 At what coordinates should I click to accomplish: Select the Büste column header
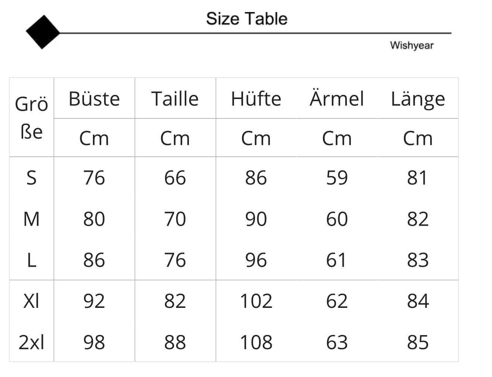click(x=94, y=99)
